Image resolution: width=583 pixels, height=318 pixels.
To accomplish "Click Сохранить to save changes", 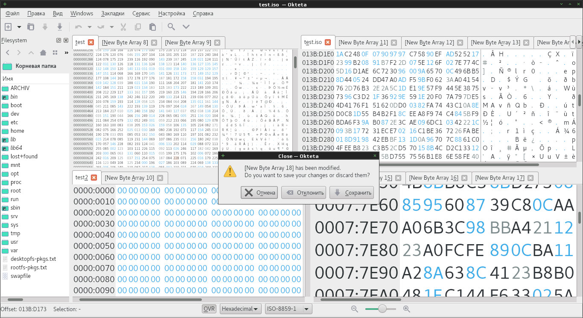I will [x=352, y=193].
